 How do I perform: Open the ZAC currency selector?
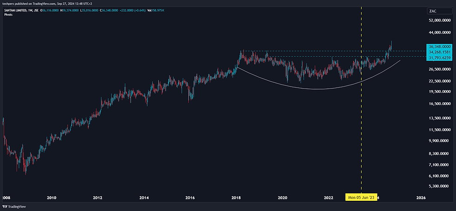(x=439, y=11)
